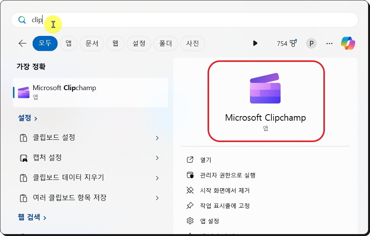This screenshot has height=236, width=370.
Task: Expand chevron for 캡처 설정
Action: point(157,158)
